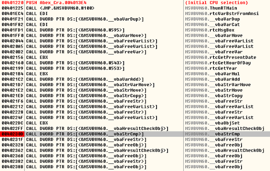Select address 004022DC
270x171 pixels.
13,123
